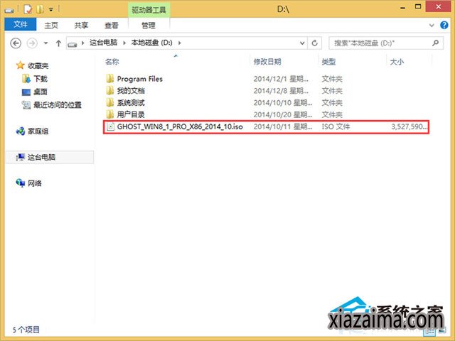Refresh the folder view
The image size is (455, 341).
(314, 43)
